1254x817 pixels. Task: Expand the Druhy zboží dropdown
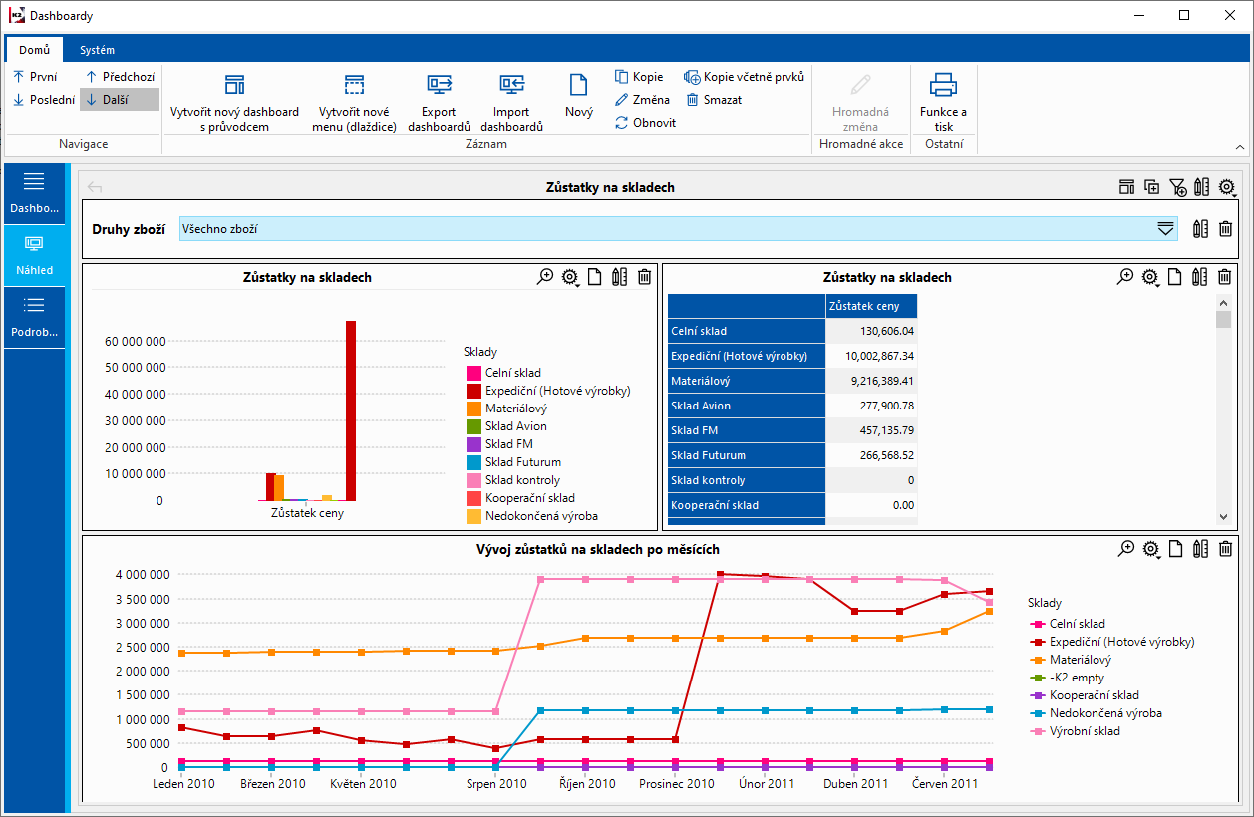(x=1165, y=229)
